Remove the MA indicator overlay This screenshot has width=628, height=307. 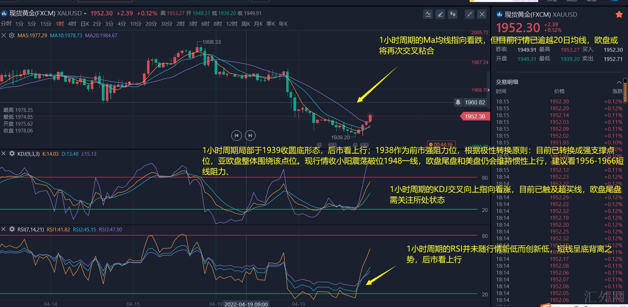click(x=4, y=35)
